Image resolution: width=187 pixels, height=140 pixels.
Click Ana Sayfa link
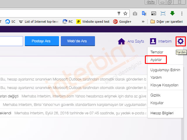click(x=136, y=41)
